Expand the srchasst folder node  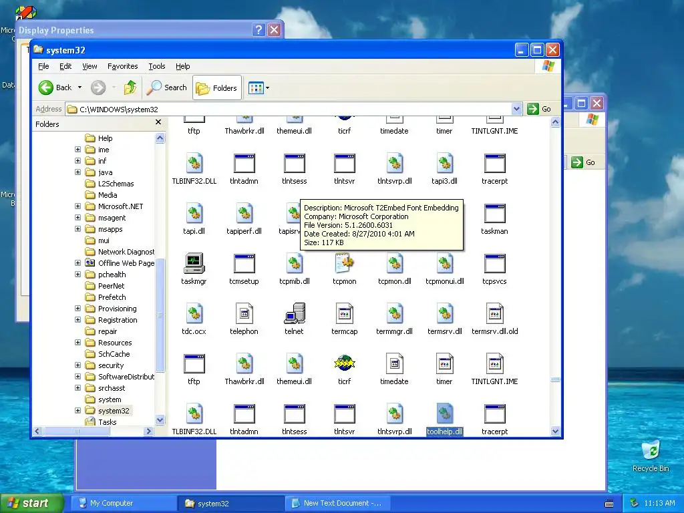[x=77, y=388]
